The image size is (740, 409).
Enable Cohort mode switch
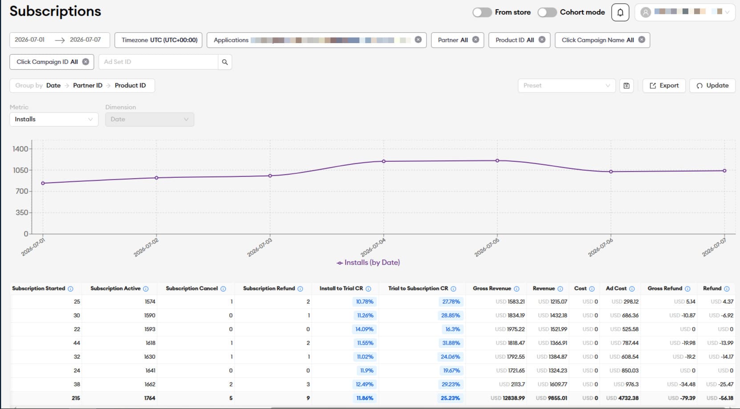[x=547, y=12]
